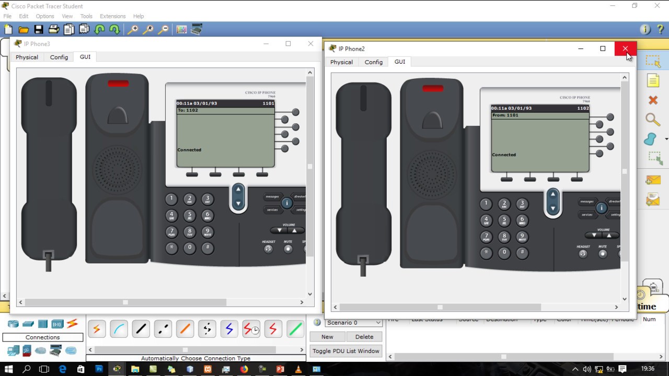669x376 pixels.
Task: Select the Delete tool red X
Action: pos(653,100)
